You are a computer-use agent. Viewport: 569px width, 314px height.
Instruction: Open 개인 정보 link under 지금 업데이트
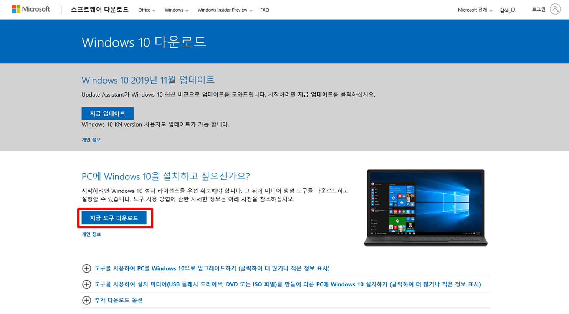91,140
